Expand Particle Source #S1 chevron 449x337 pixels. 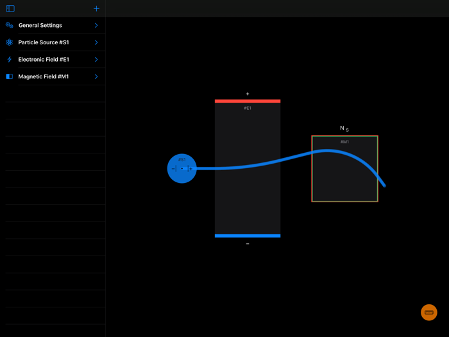click(x=96, y=42)
